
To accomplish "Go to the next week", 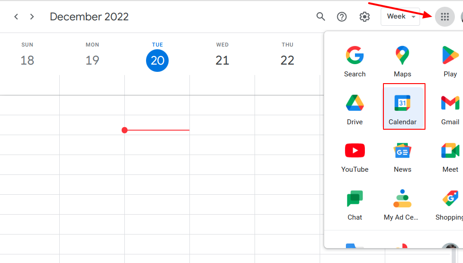I will coord(32,17).
